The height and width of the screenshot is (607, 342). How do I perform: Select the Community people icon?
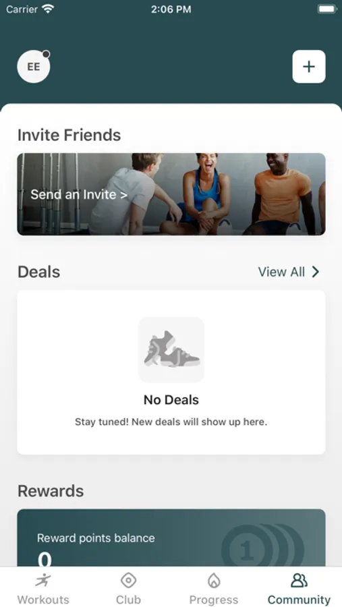pos(299,580)
